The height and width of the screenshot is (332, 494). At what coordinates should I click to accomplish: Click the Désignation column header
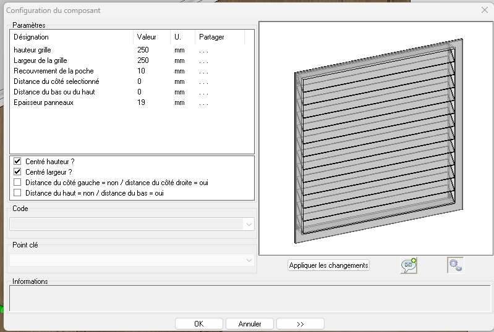tap(72, 37)
